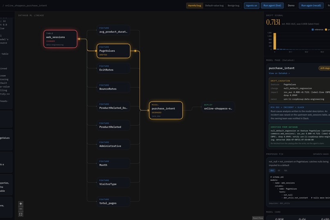Click the 0.7131 drift signal value

pyautogui.click(x=273, y=22)
